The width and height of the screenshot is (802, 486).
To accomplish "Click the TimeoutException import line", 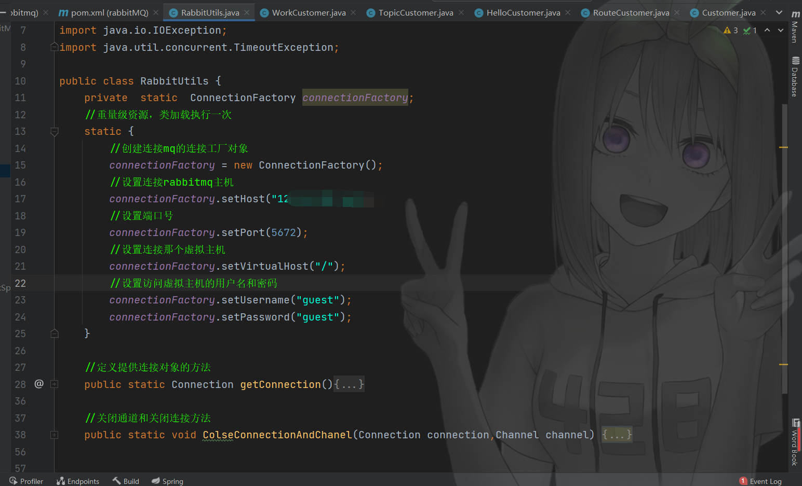I will tap(199, 47).
